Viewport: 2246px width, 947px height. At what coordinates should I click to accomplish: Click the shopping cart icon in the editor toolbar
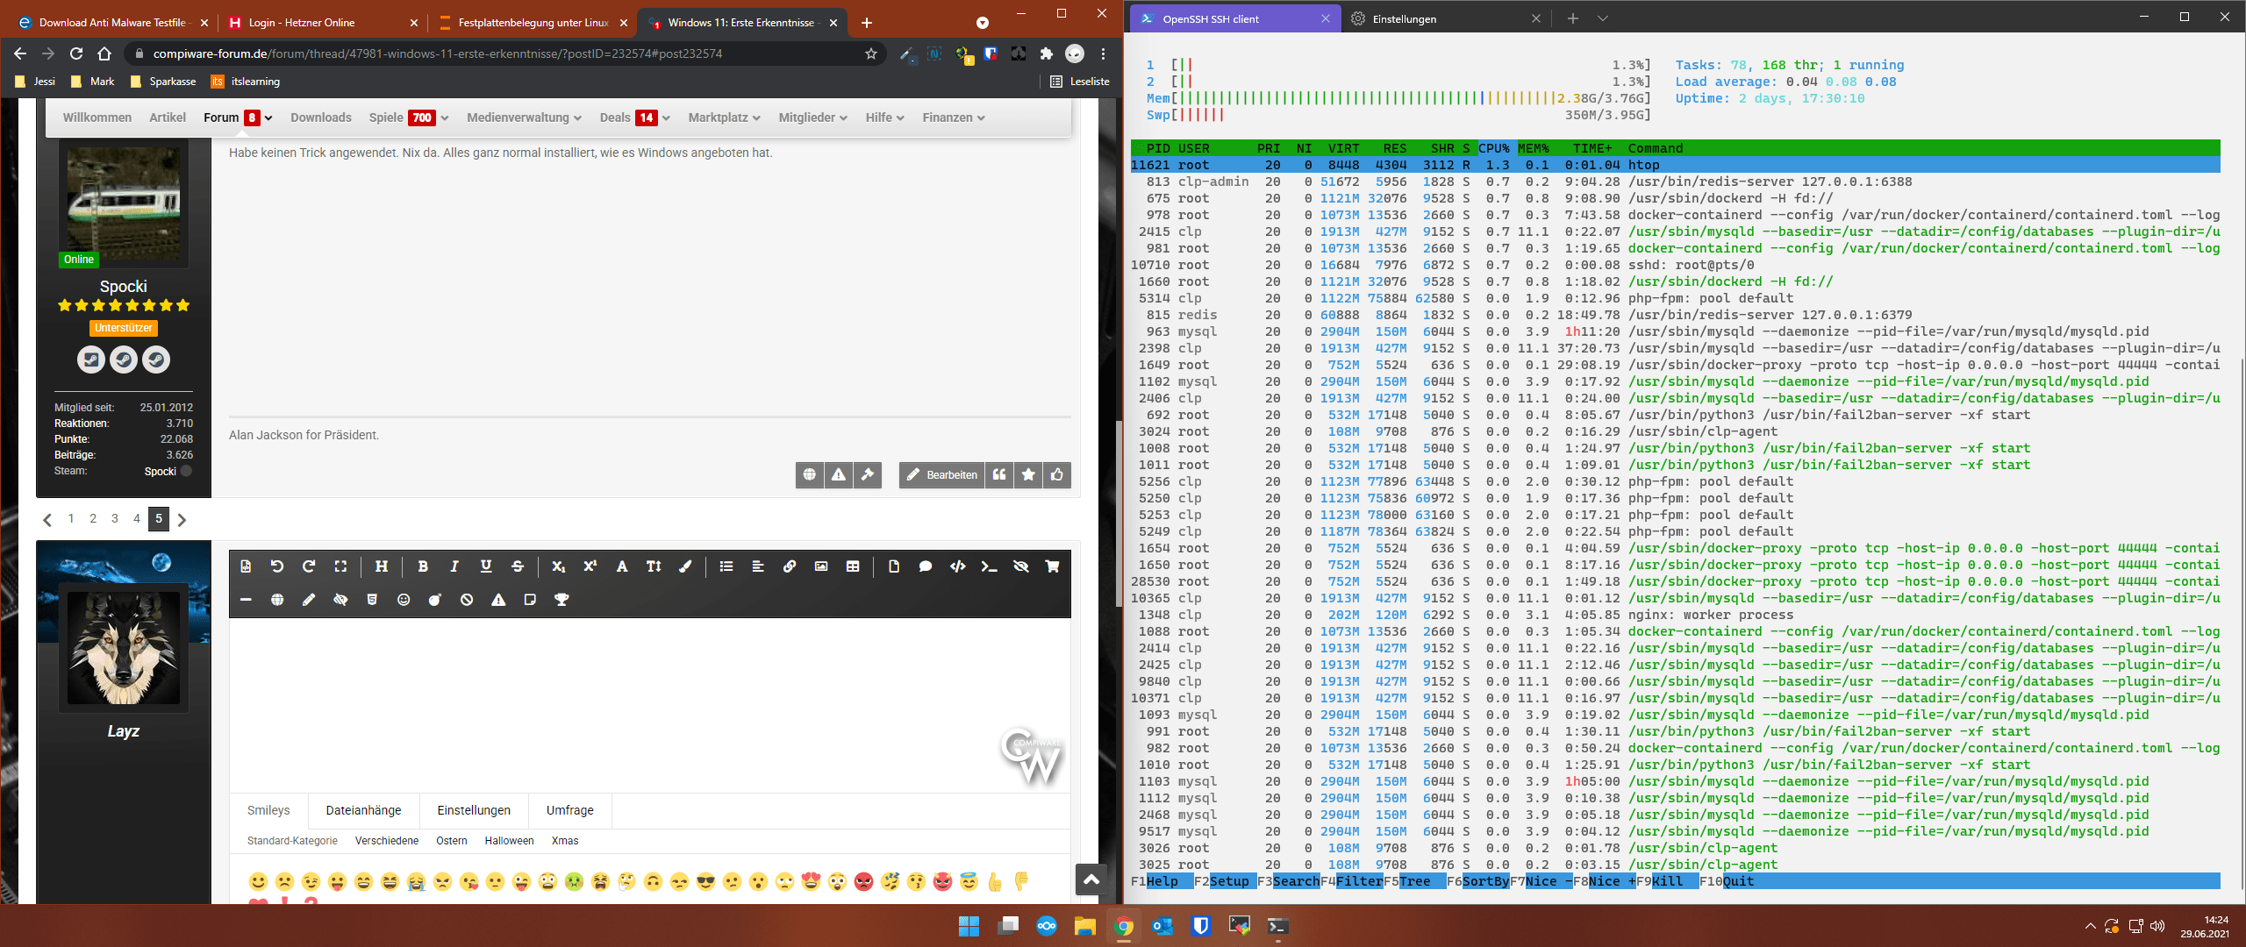1052,566
